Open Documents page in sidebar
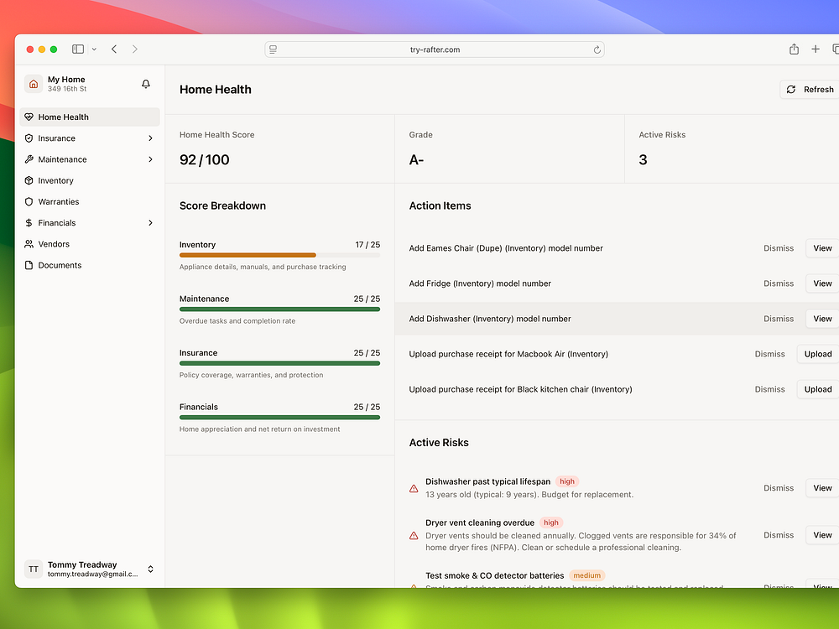 coord(90,265)
